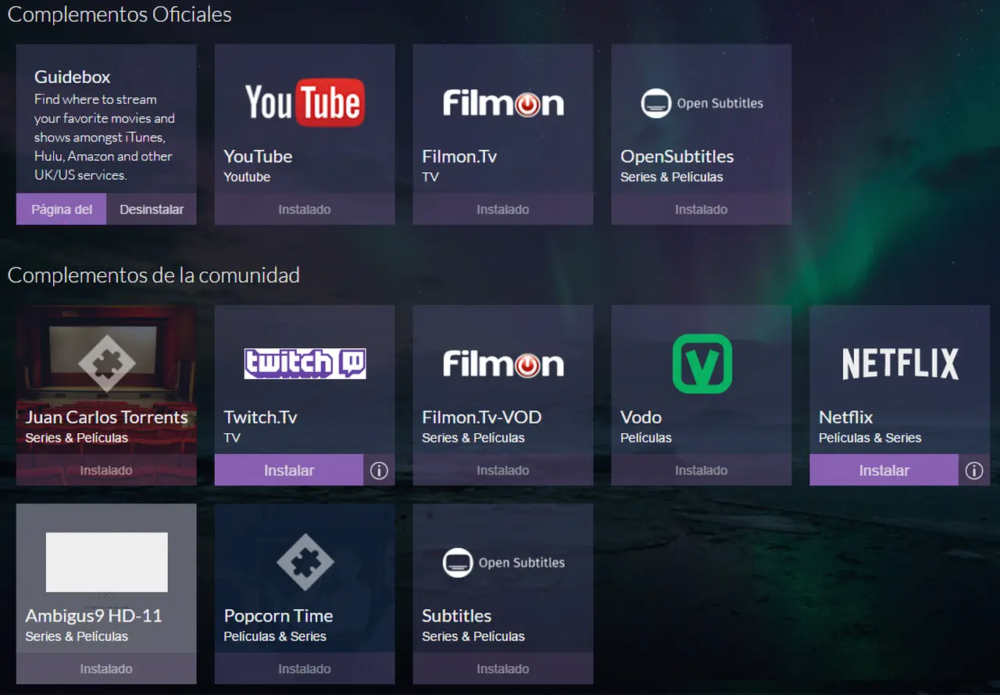This screenshot has width=1000, height=695.
Task: Click the Youtube category label under YouTube
Action: pos(247,177)
